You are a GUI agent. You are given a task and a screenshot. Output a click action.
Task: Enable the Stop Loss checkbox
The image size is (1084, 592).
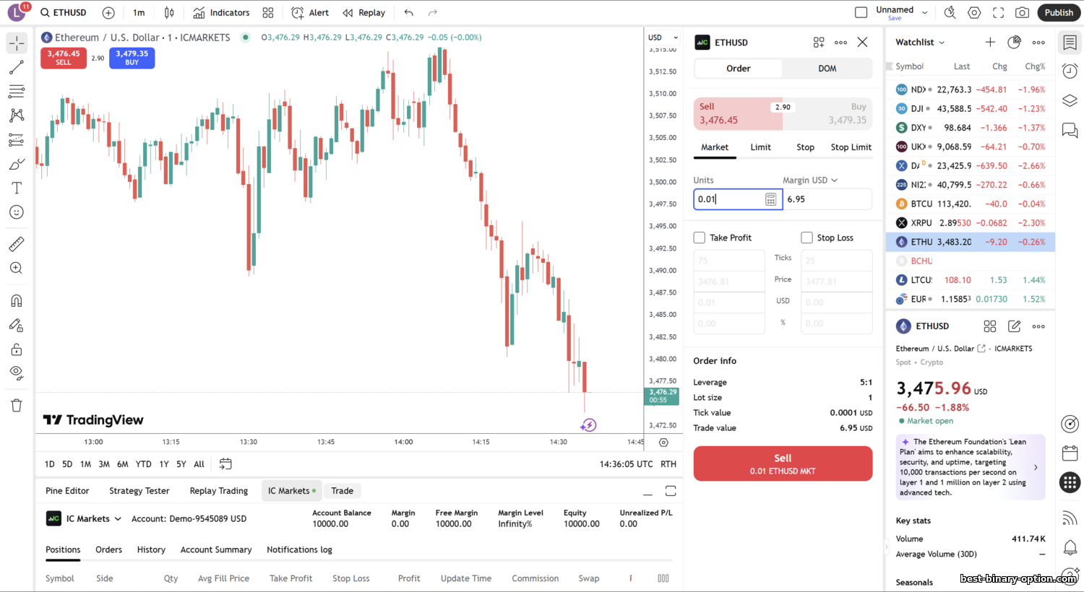pos(807,238)
